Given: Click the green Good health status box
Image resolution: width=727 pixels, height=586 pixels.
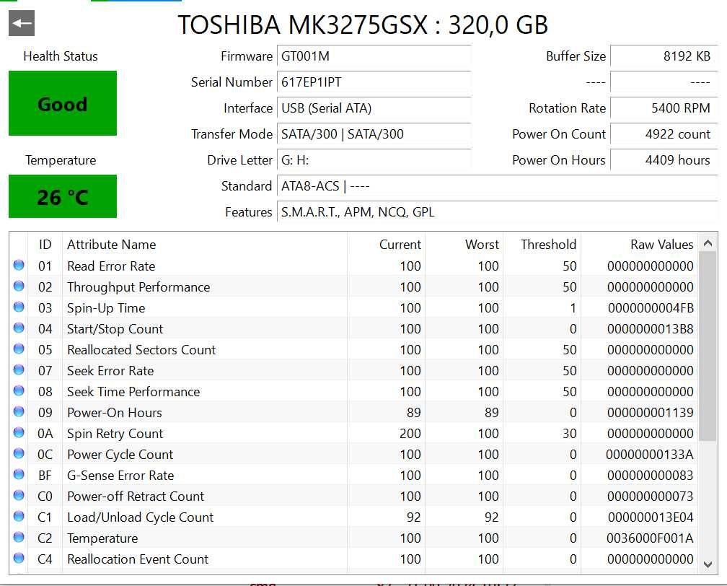Looking at the screenshot, I should (x=63, y=103).
